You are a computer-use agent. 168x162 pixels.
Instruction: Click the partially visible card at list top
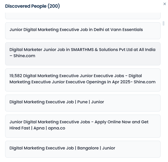[x=83, y=16]
